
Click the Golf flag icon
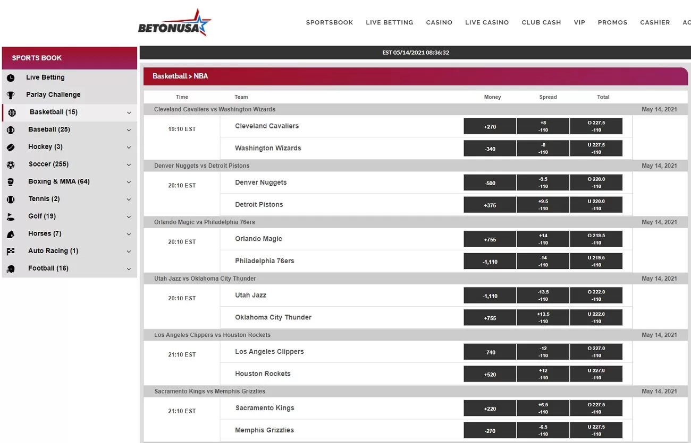click(11, 217)
